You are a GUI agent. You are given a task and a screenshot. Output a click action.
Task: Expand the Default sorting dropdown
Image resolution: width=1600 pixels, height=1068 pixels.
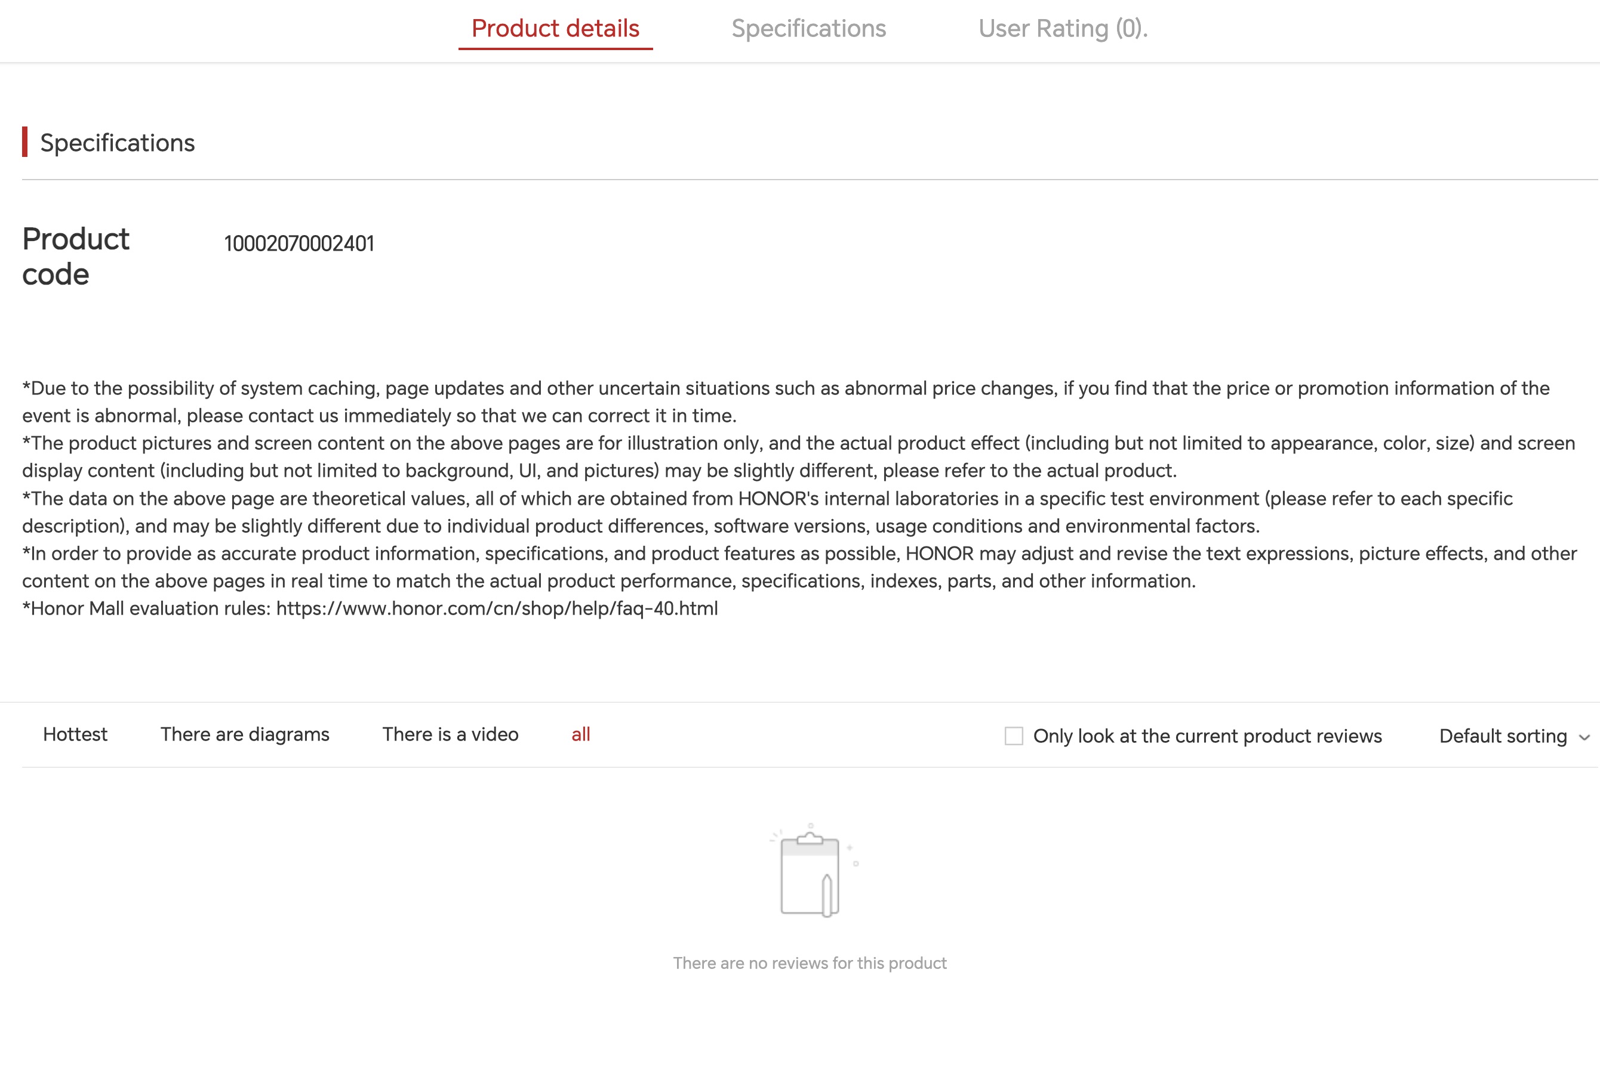pos(1514,736)
